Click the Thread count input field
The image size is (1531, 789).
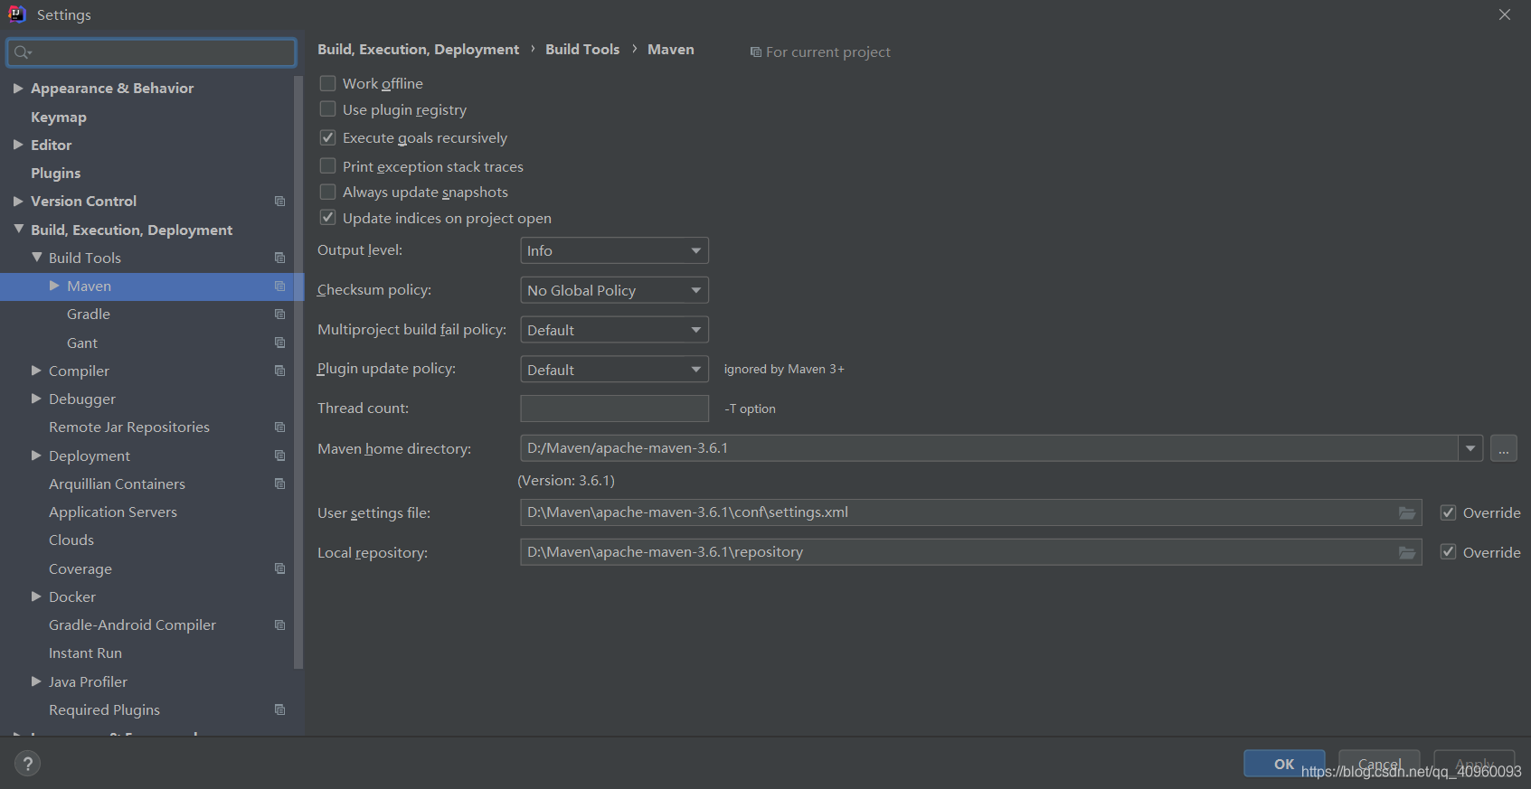[x=614, y=409]
